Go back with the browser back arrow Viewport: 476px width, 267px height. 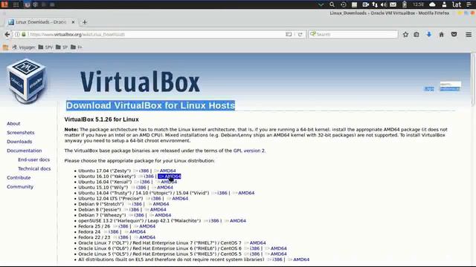7,35
